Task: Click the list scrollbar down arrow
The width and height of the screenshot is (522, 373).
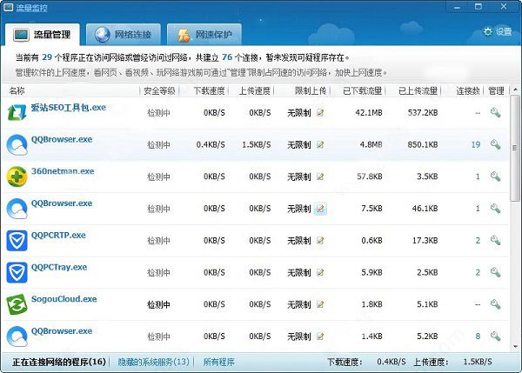Action: [x=515, y=346]
